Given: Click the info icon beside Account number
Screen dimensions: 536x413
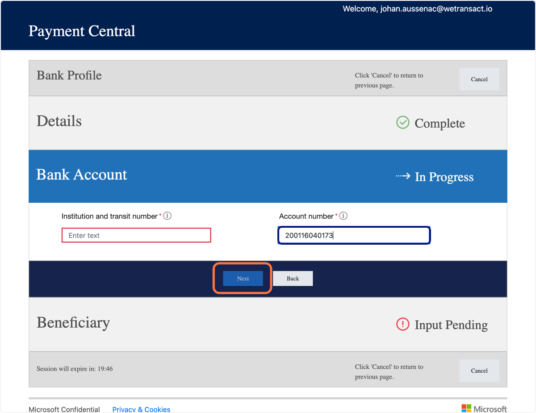Looking at the screenshot, I should 343,216.
